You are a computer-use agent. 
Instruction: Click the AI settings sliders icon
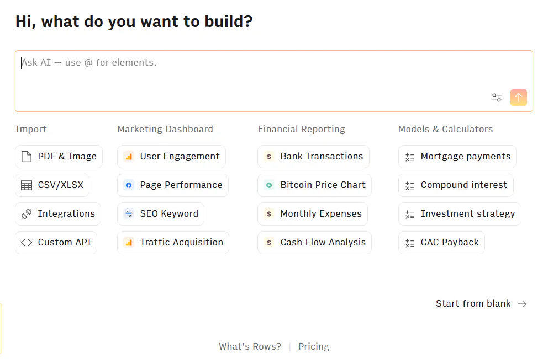[496, 98]
